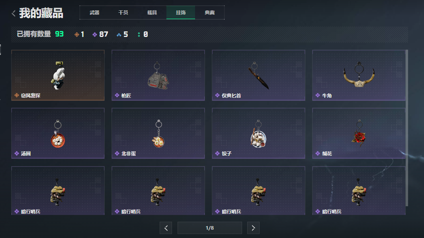
Task: Select the 窃风密探 bunny charm
Action: click(58, 75)
